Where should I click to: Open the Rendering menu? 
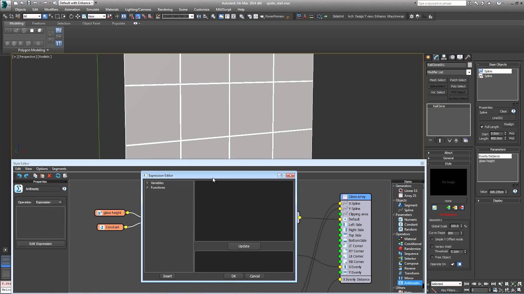click(165, 9)
